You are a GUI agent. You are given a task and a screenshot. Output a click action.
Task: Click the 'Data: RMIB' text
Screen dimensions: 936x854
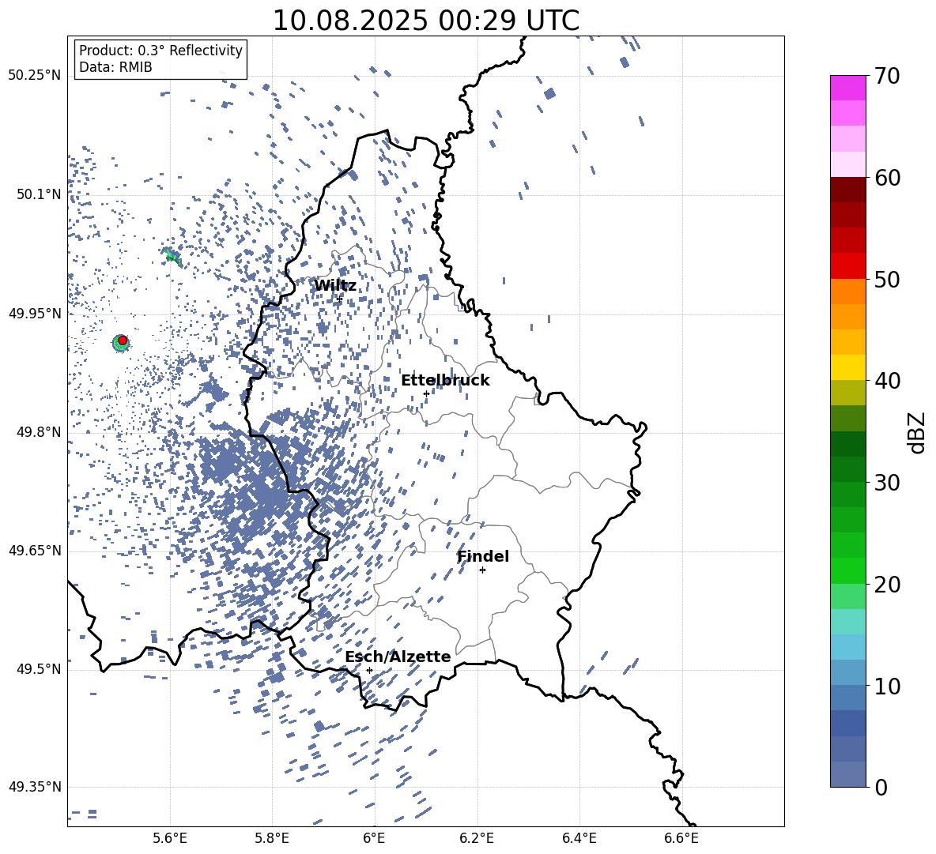coord(115,67)
